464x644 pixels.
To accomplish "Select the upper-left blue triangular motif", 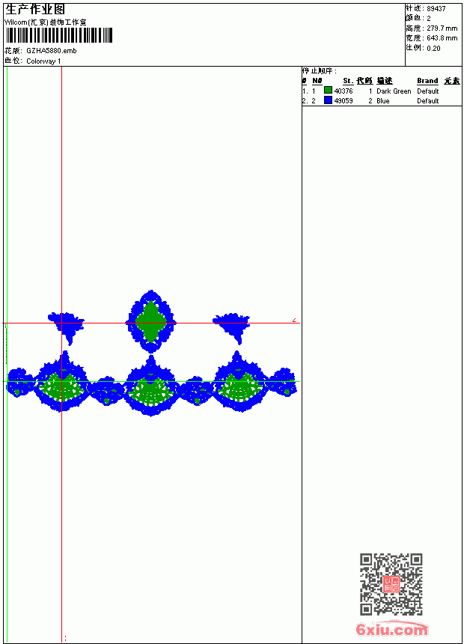I will (x=67, y=327).
